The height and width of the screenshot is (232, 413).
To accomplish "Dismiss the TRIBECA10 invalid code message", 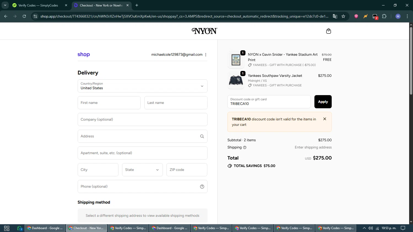I will coord(325,119).
